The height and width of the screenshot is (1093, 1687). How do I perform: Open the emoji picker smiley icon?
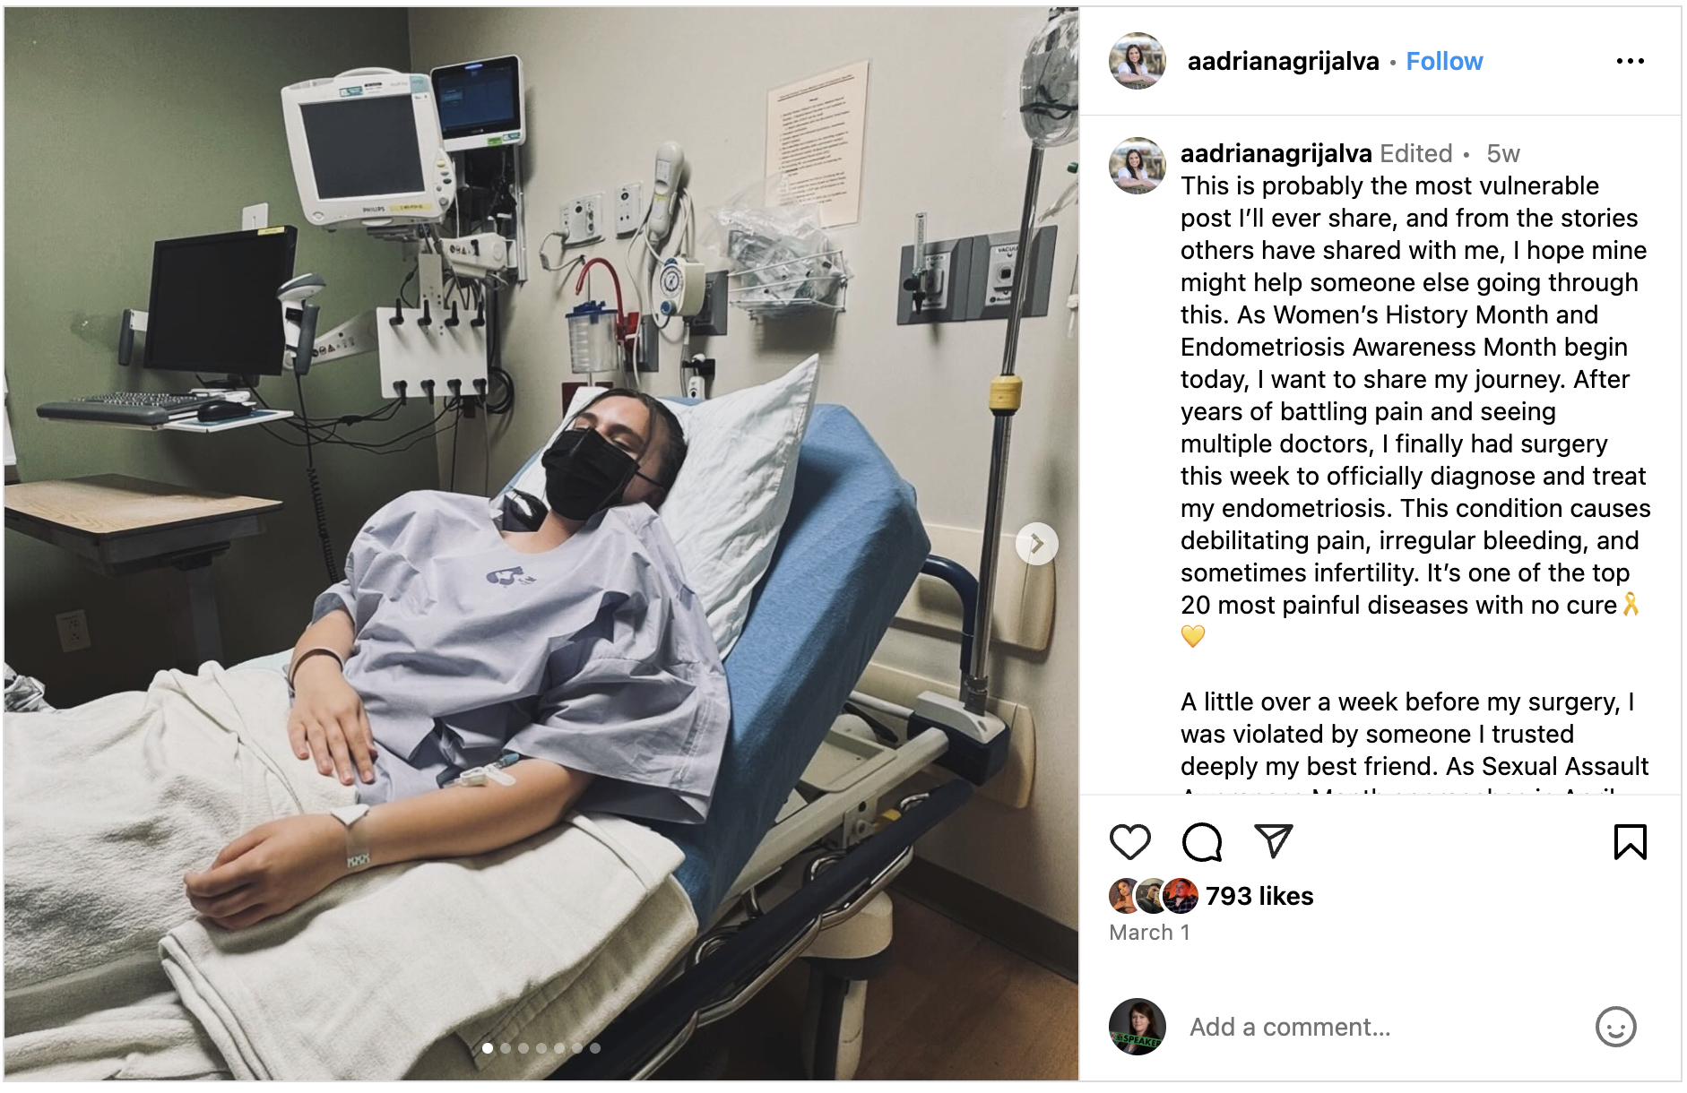pyautogui.click(x=1615, y=1027)
